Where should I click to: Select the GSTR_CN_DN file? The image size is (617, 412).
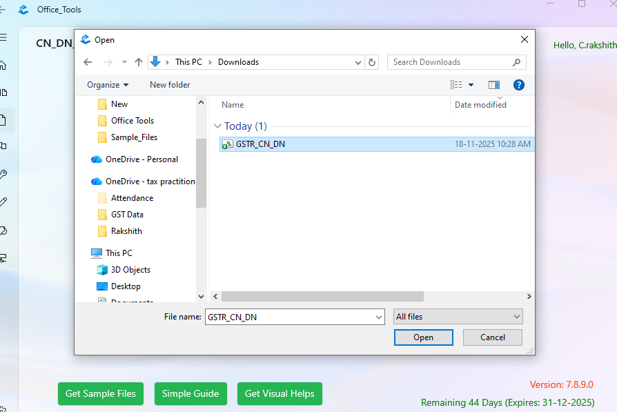[260, 144]
